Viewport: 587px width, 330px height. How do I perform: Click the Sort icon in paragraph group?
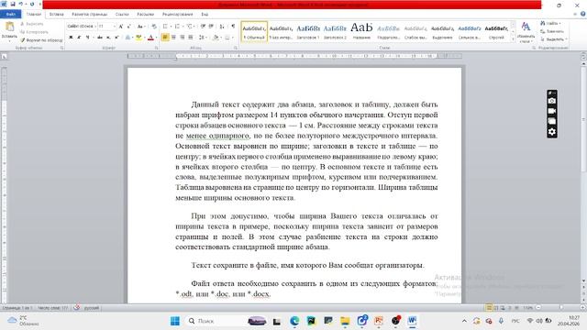(x=222, y=27)
